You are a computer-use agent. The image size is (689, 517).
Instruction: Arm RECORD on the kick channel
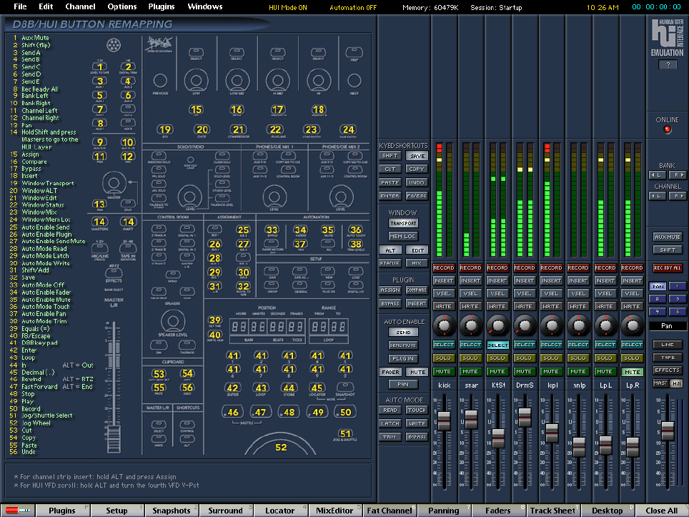click(443, 268)
